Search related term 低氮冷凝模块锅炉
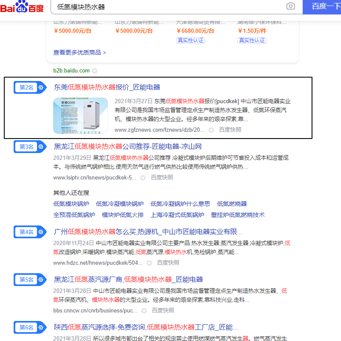Screen dimensions: 341x341 tap(120, 204)
